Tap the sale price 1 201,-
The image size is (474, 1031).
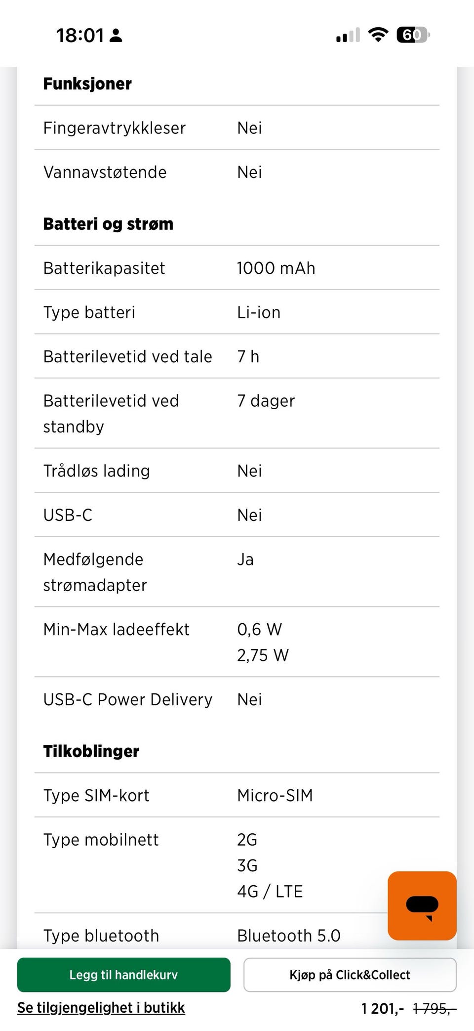(x=382, y=1008)
